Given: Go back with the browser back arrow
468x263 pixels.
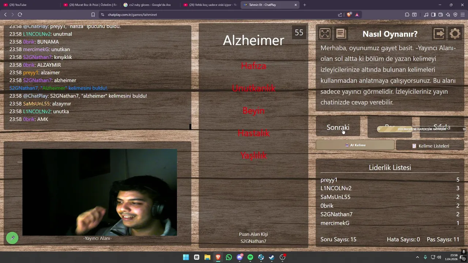Looking at the screenshot, I should tap(5, 15).
